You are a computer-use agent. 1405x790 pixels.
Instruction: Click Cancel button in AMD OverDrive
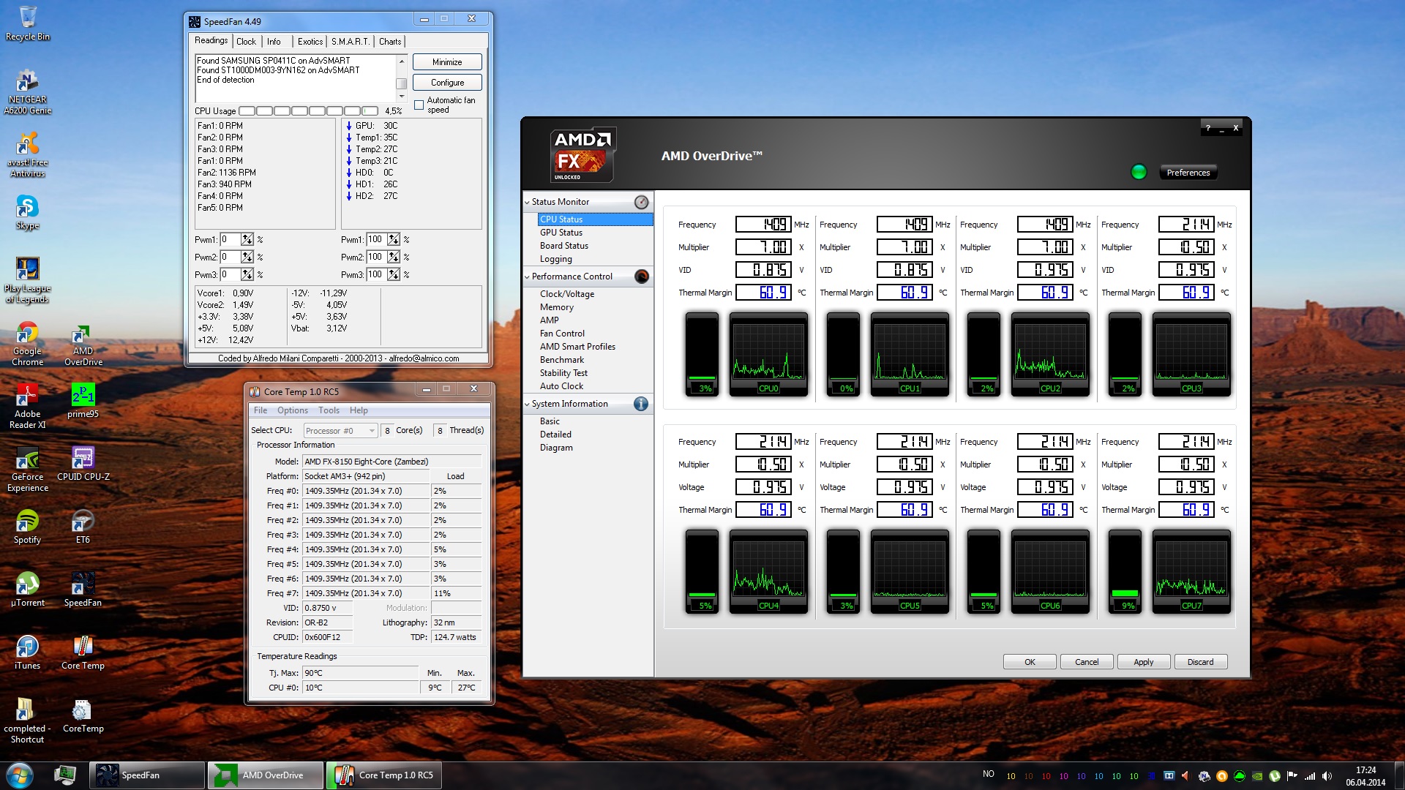(1087, 662)
